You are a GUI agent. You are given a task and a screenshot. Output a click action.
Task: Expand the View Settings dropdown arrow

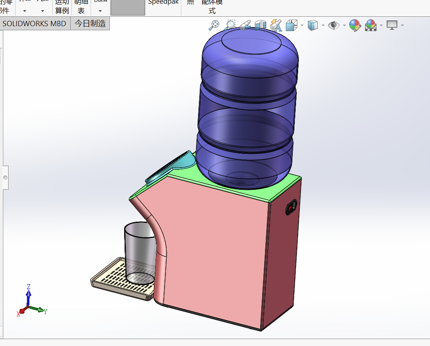(x=402, y=25)
